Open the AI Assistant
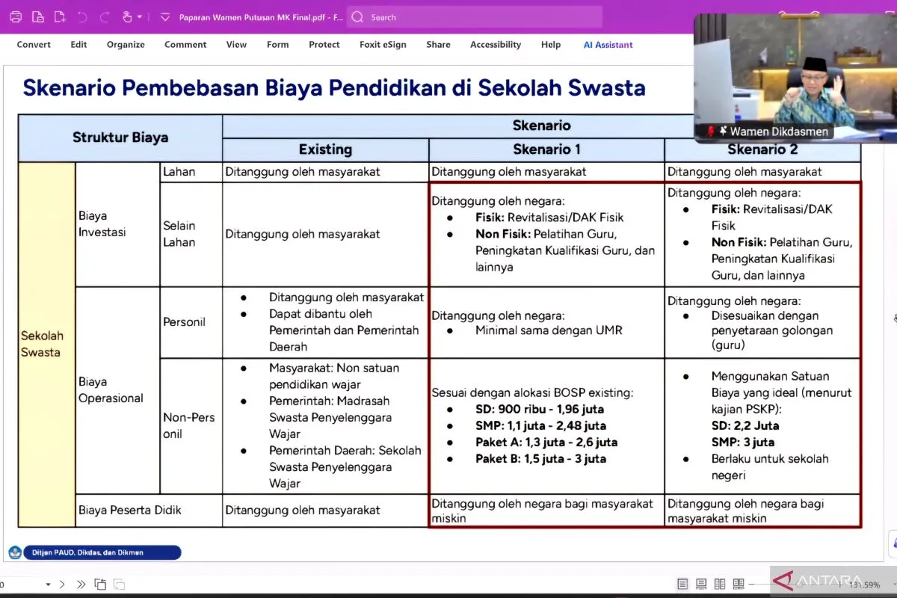 click(608, 45)
